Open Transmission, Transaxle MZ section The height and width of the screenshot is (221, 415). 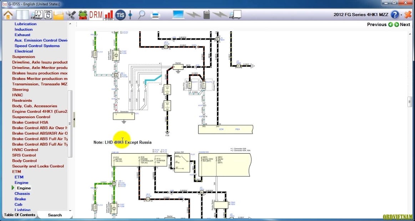click(x=40, y=84)
